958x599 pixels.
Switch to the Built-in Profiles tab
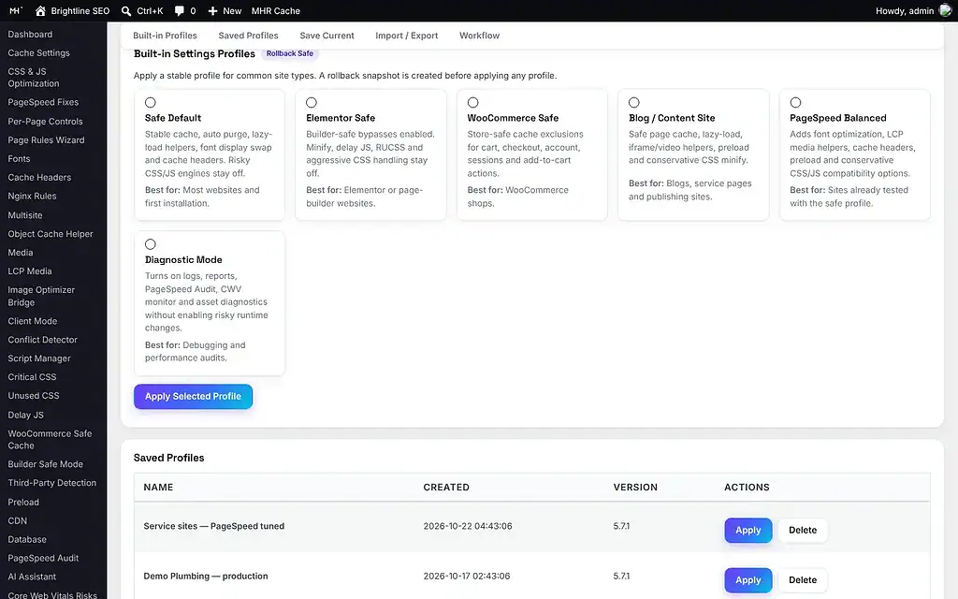click(165, 36)
